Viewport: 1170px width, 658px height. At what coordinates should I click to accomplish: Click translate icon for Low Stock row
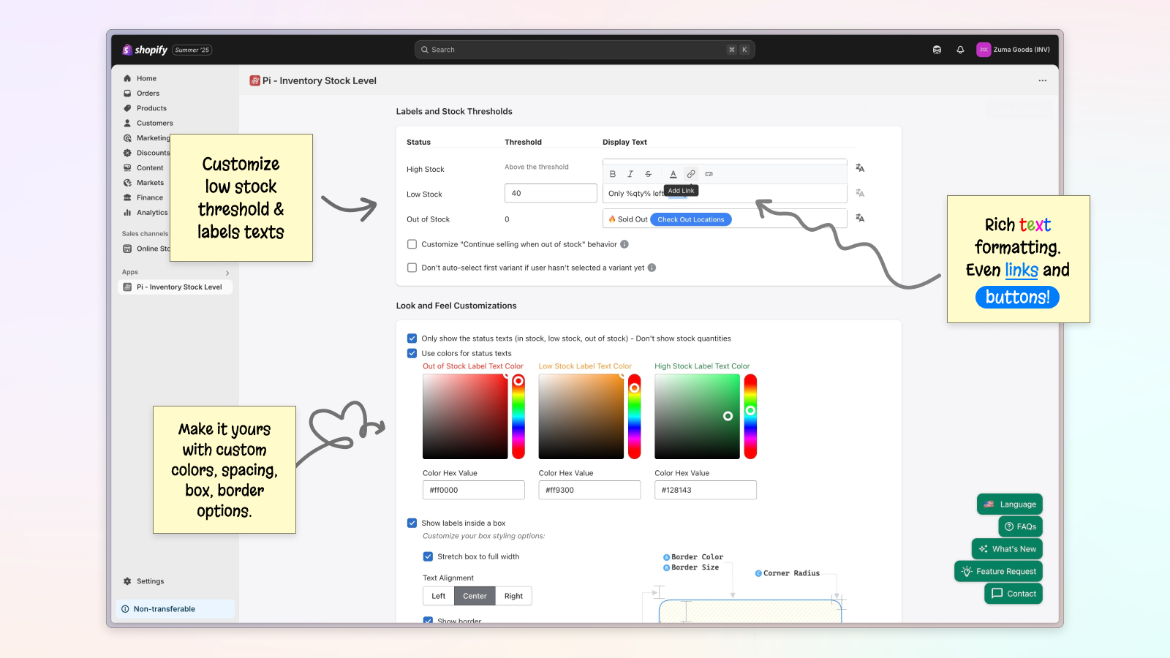(860, 193)
